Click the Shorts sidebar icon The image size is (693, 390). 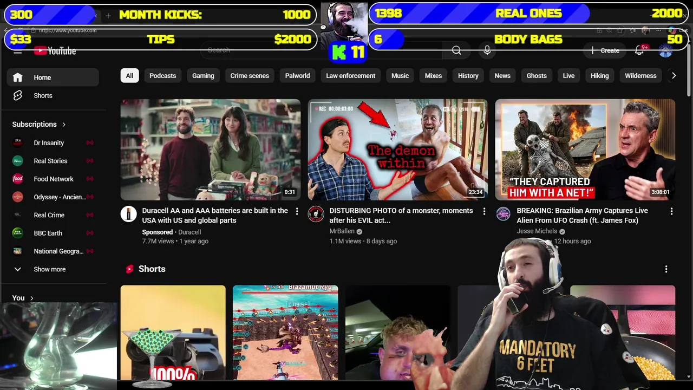click(x=18, y=95)
